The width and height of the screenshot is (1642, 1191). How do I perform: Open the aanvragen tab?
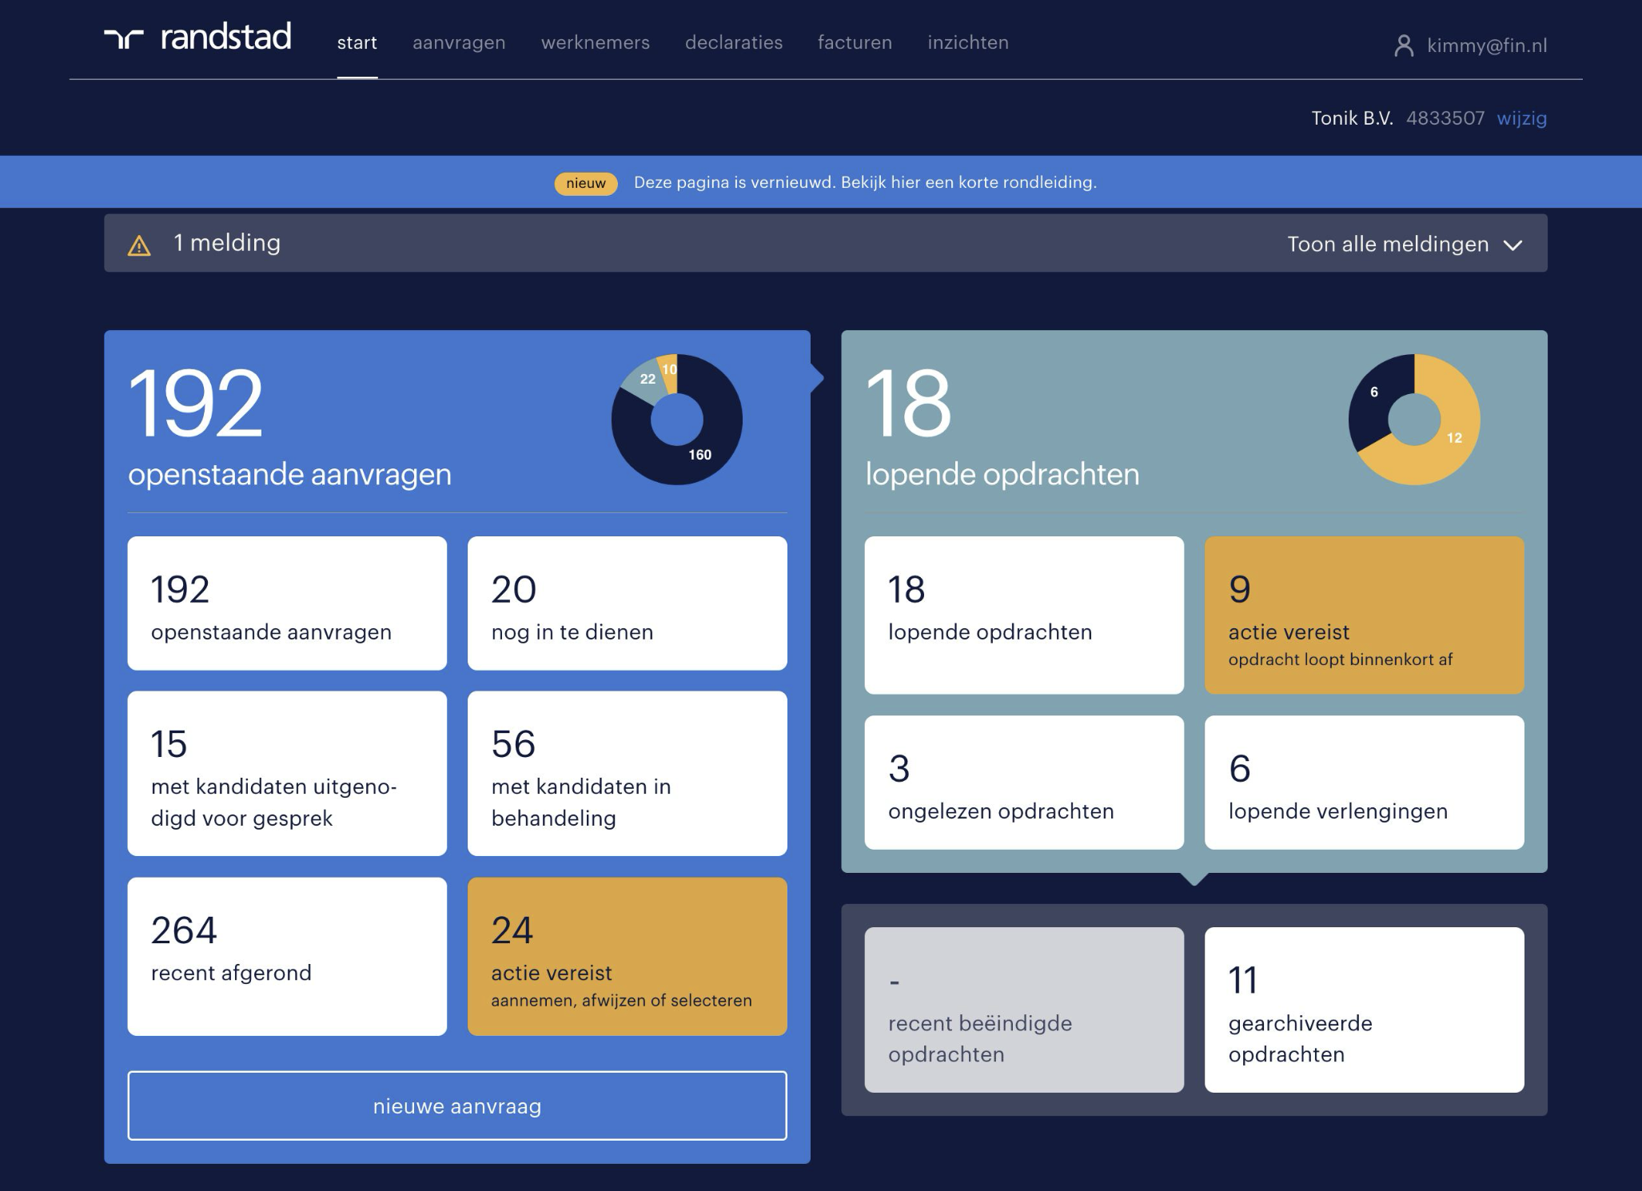(459, 42)
